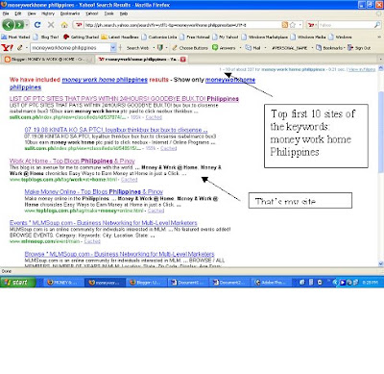Open the Windows Start menu
This screenshot has width=384, height=374.
pos(17,283)
